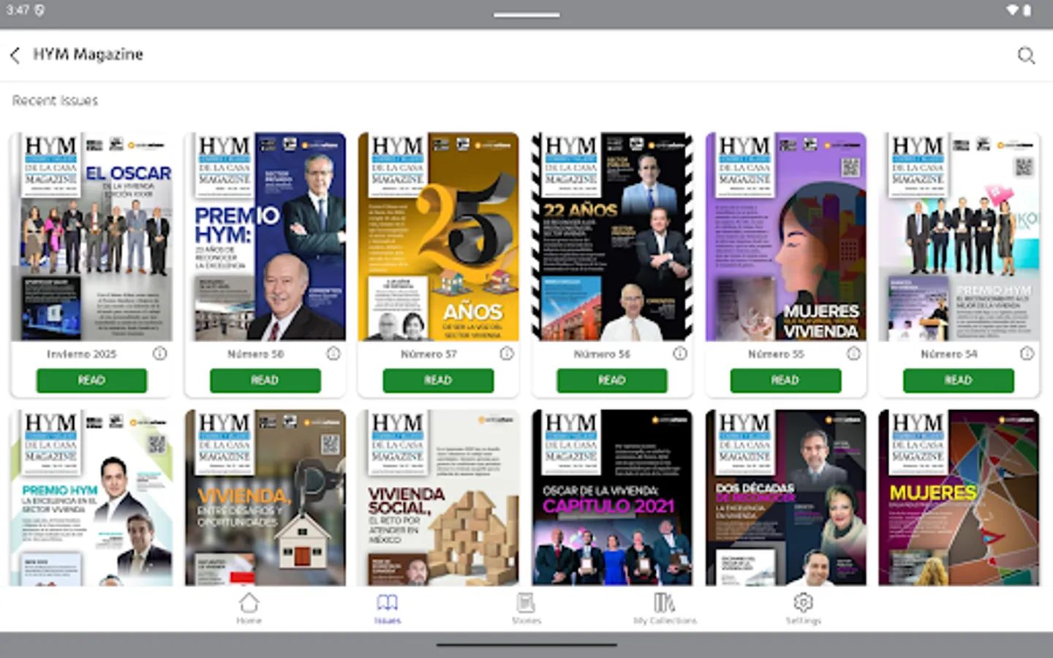Viewport: 1053px width, 658px height.
Task: Open Dos Décadas cover
Action: coord(785,498)
